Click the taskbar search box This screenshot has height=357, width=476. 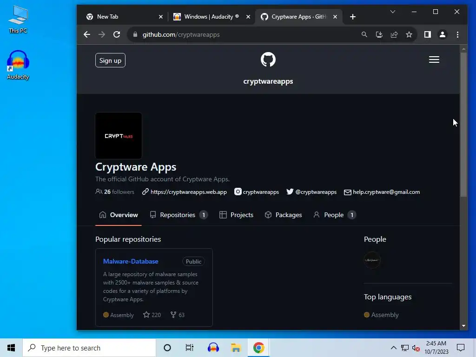pos(89,348)
